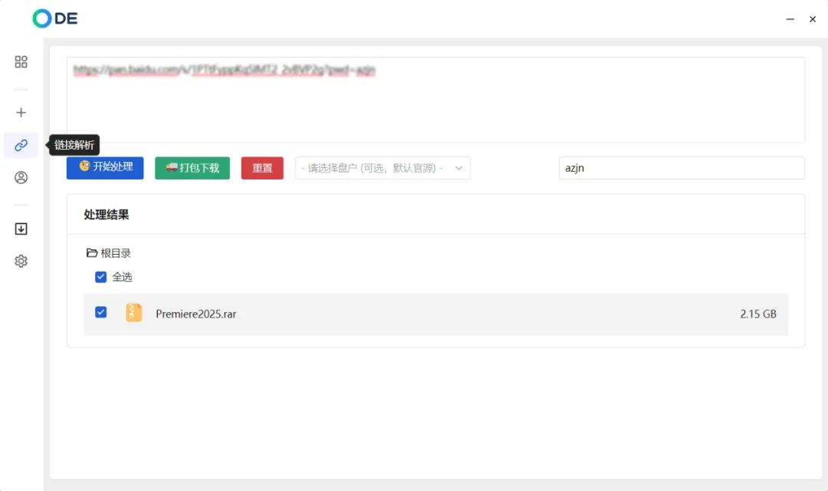This screenshot has width=828, height=491.
Task: Open the user account icon in sidebar
Action: (21, 177)
